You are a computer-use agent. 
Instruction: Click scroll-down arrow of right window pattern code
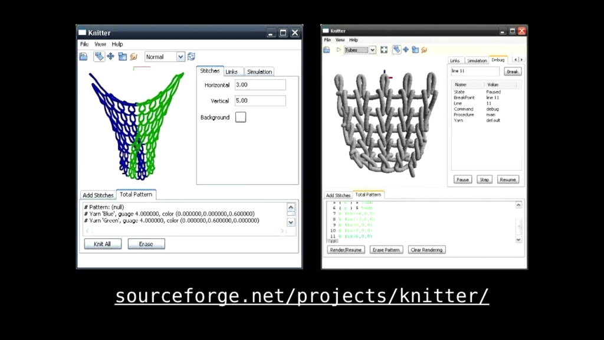pos(518,240)
